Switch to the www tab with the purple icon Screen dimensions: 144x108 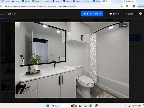coord(76,1)
